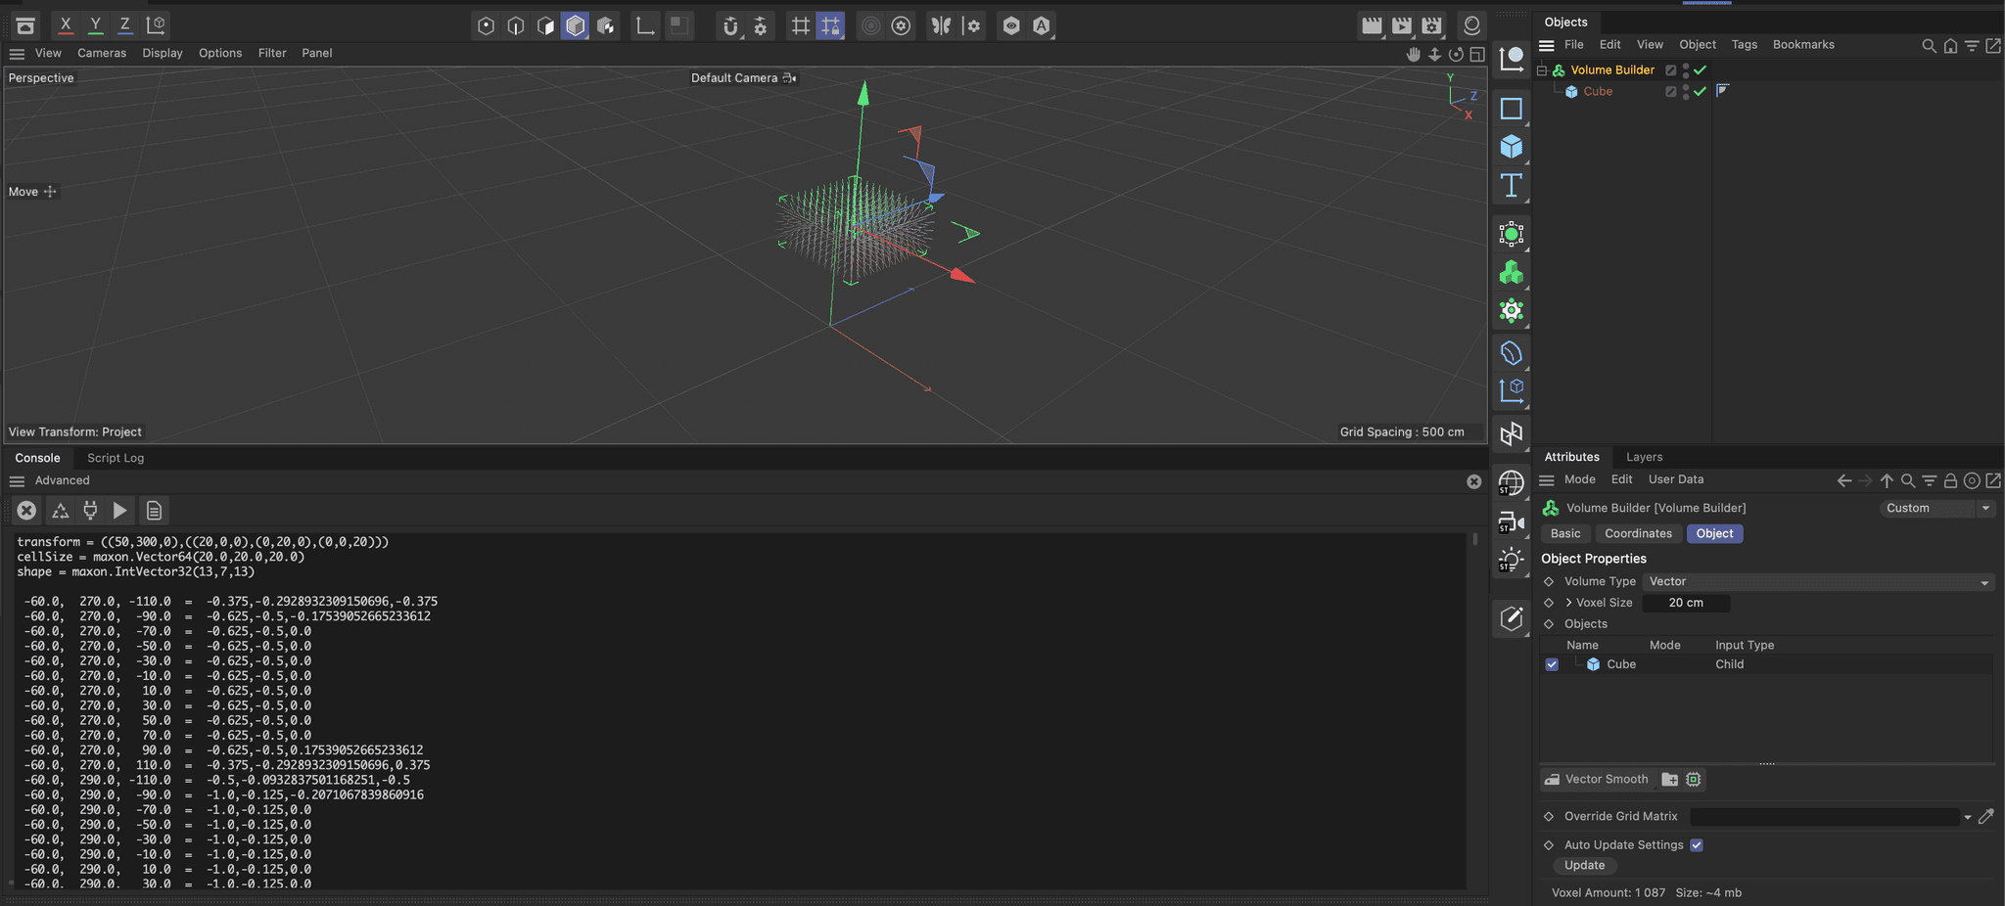Toggle Volume Type keyframe diamond
The width and height of the screenshot is (2005, 906).
click(1549, 581)
